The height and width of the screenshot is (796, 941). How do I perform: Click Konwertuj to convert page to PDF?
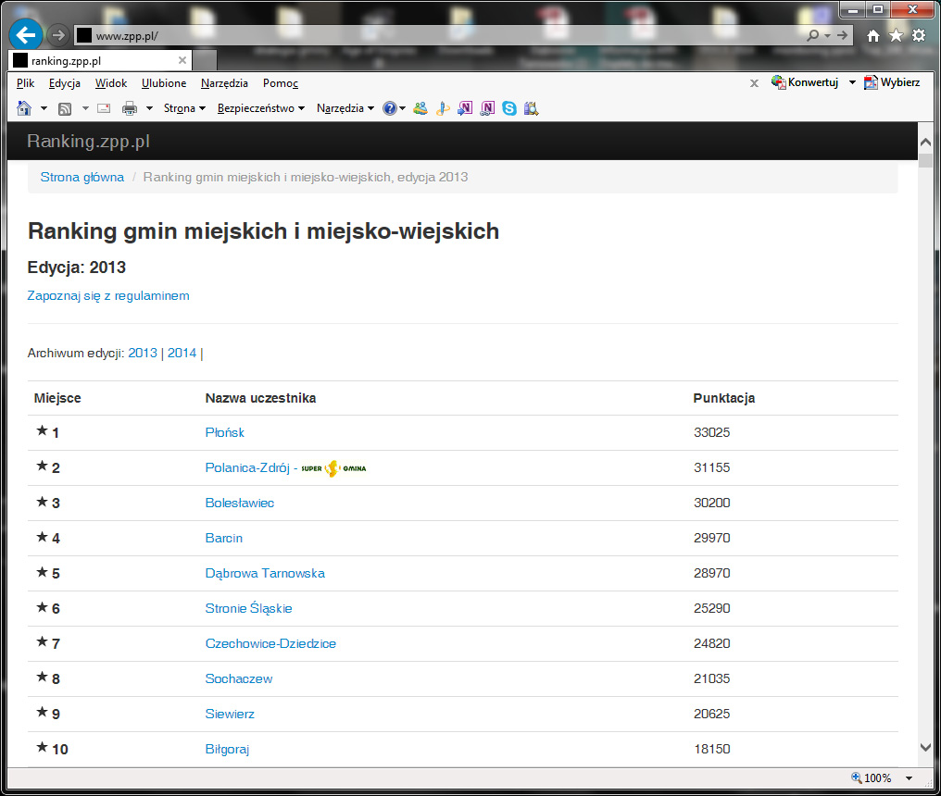(815, 82)
